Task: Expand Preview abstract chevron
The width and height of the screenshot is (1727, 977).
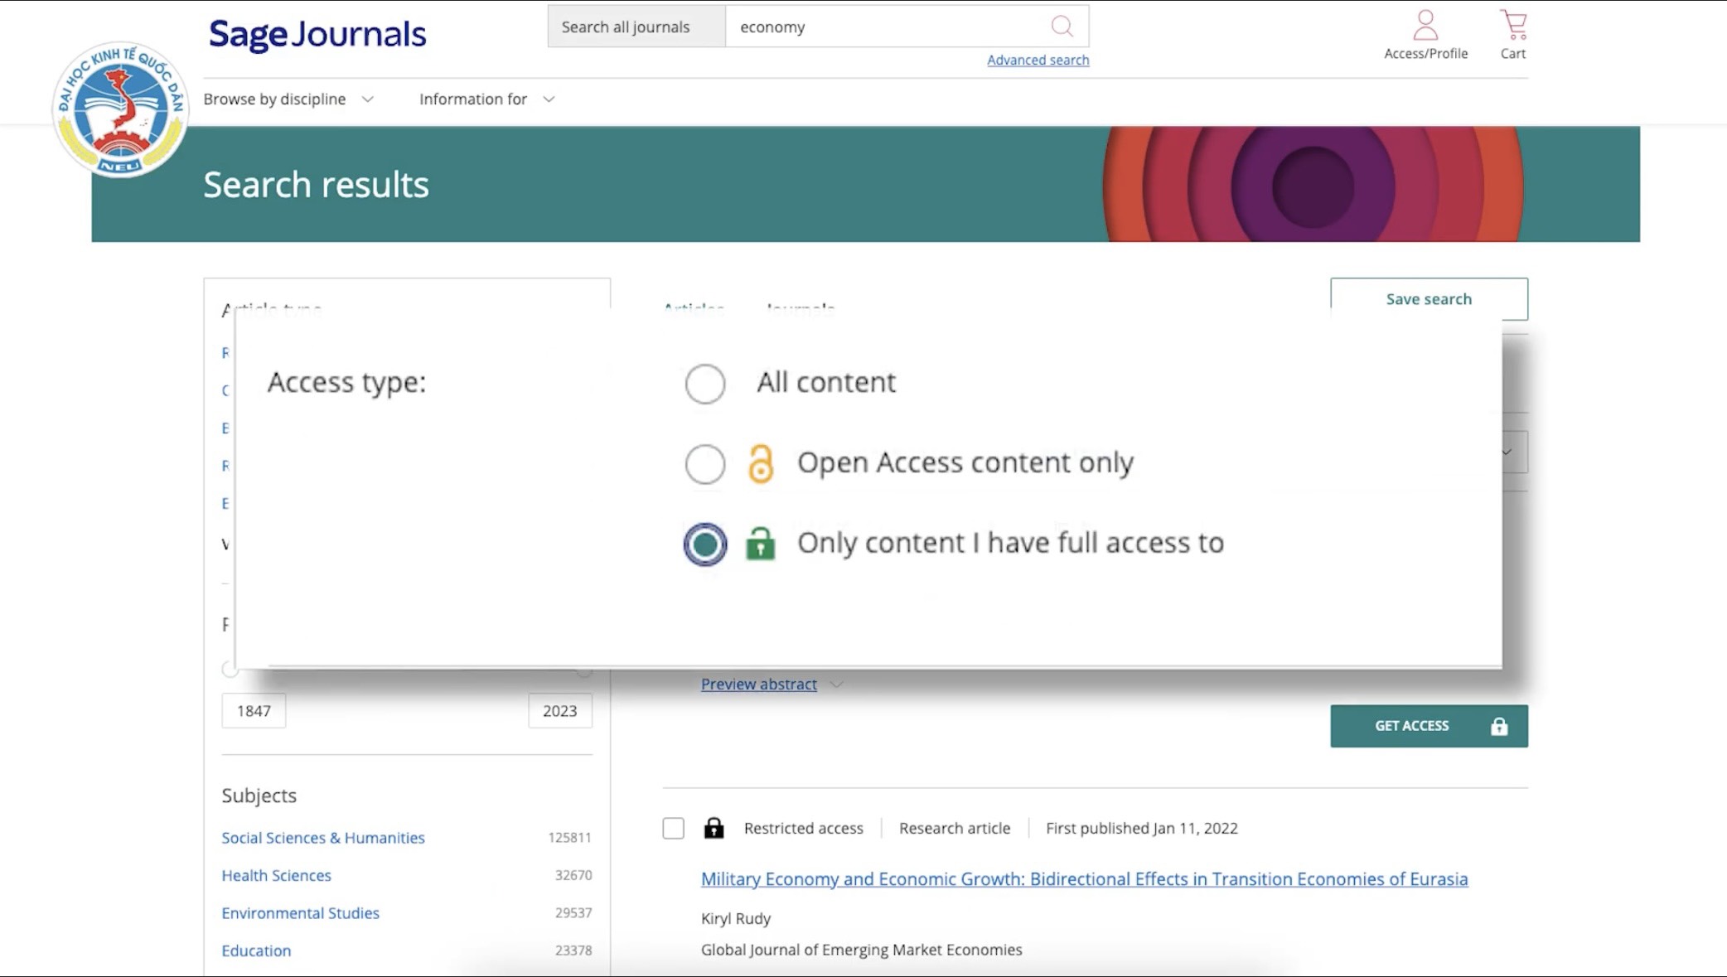Action: coord(836,684)
